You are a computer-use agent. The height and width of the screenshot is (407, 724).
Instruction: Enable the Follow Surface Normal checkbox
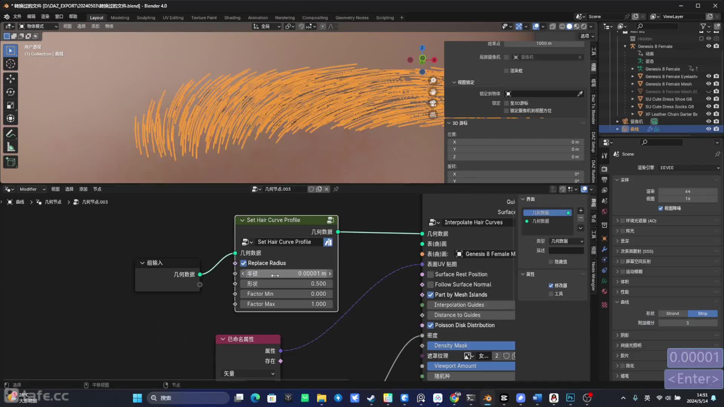(430, 285)
